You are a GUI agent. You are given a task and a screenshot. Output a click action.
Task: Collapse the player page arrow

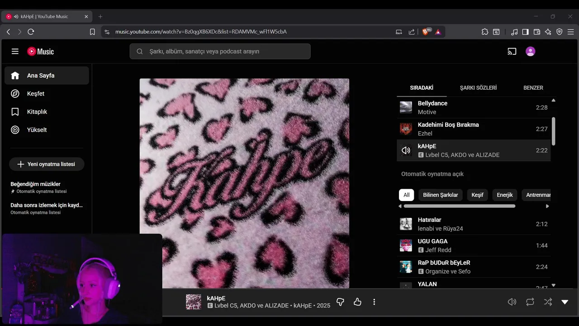point(565,302)
